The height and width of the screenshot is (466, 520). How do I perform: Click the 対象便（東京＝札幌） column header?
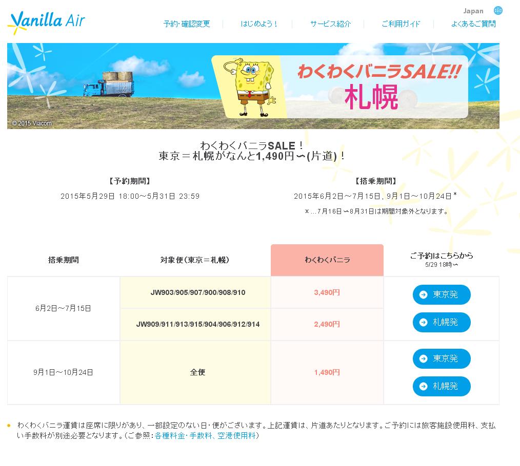(195, 260)
